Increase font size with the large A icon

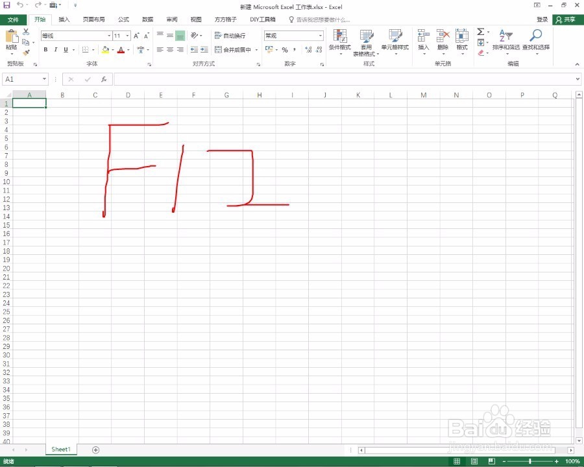coord(136,36)
